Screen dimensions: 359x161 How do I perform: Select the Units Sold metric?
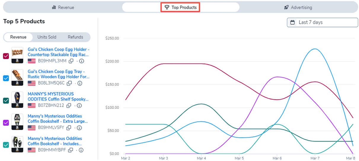click(x=47, y=37)
